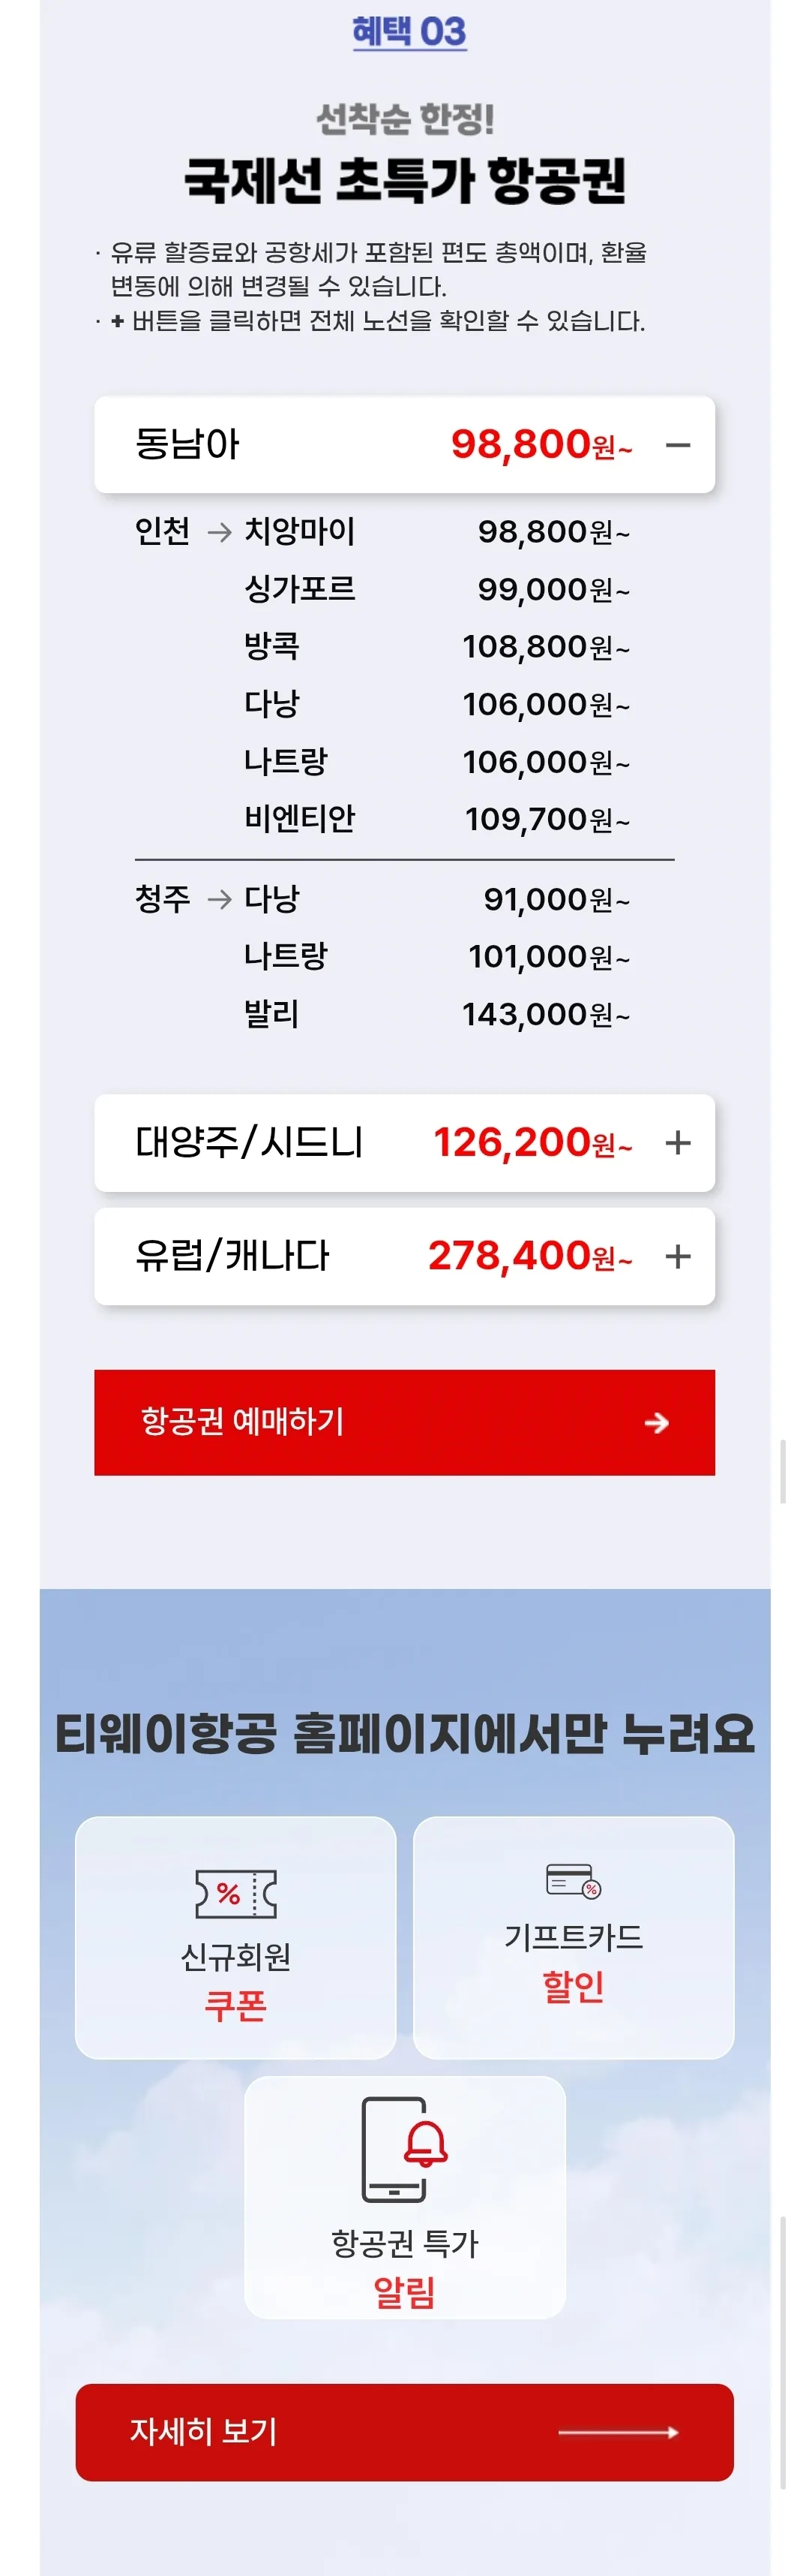Open the 기프트카드 할인 card
This screenshot has width=809, height=2576.
pyautogui.click(x=574, y=1937)
